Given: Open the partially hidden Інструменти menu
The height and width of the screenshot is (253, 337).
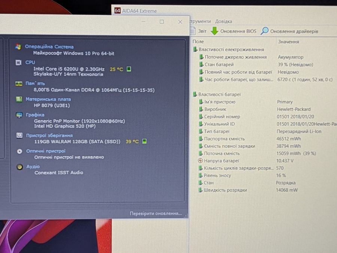Looking at the screenshot, I should pyautogui.click(x=200, y=21).
